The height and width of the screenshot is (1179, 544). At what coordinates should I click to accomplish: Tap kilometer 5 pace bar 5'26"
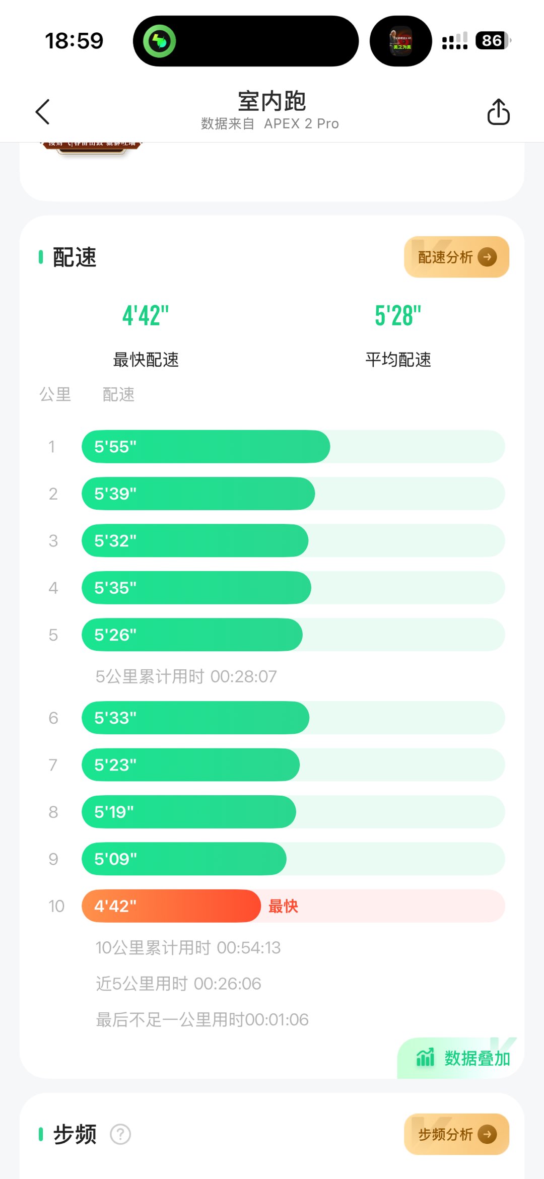click(192, 635)
